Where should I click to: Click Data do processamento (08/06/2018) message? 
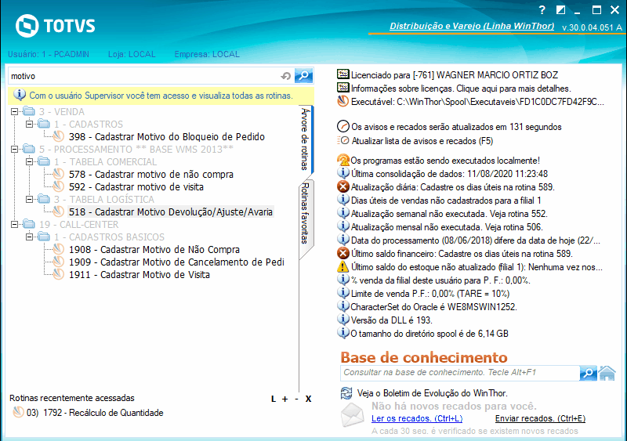(476, 240)
